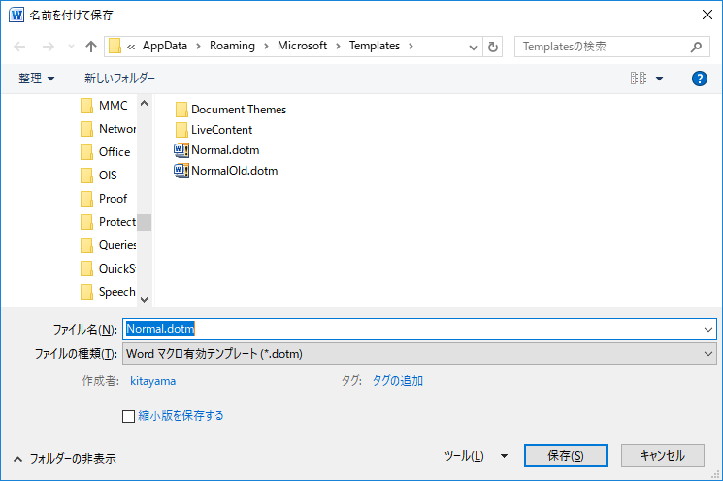
Task: Open the file name dropdown arrow
Action: [708, 330]
